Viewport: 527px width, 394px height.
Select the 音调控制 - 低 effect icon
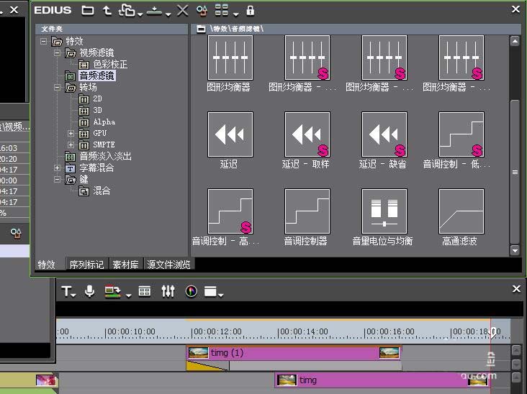click(461, 134)
